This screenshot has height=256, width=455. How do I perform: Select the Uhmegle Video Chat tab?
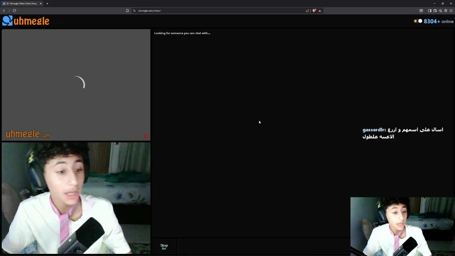[22, 4]
